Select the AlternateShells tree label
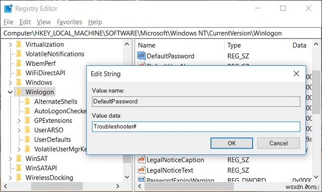Screen dimensions: 322x192 click(55, 101)
